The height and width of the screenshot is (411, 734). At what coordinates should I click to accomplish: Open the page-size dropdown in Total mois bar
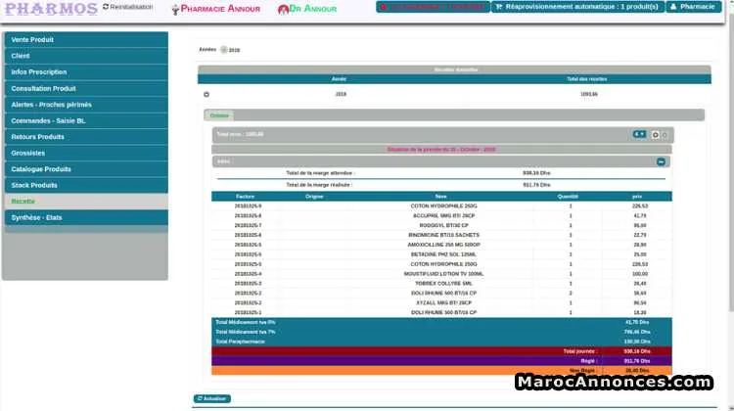coord(639,134)
